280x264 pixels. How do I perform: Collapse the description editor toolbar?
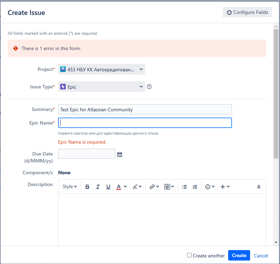[258, 187]
